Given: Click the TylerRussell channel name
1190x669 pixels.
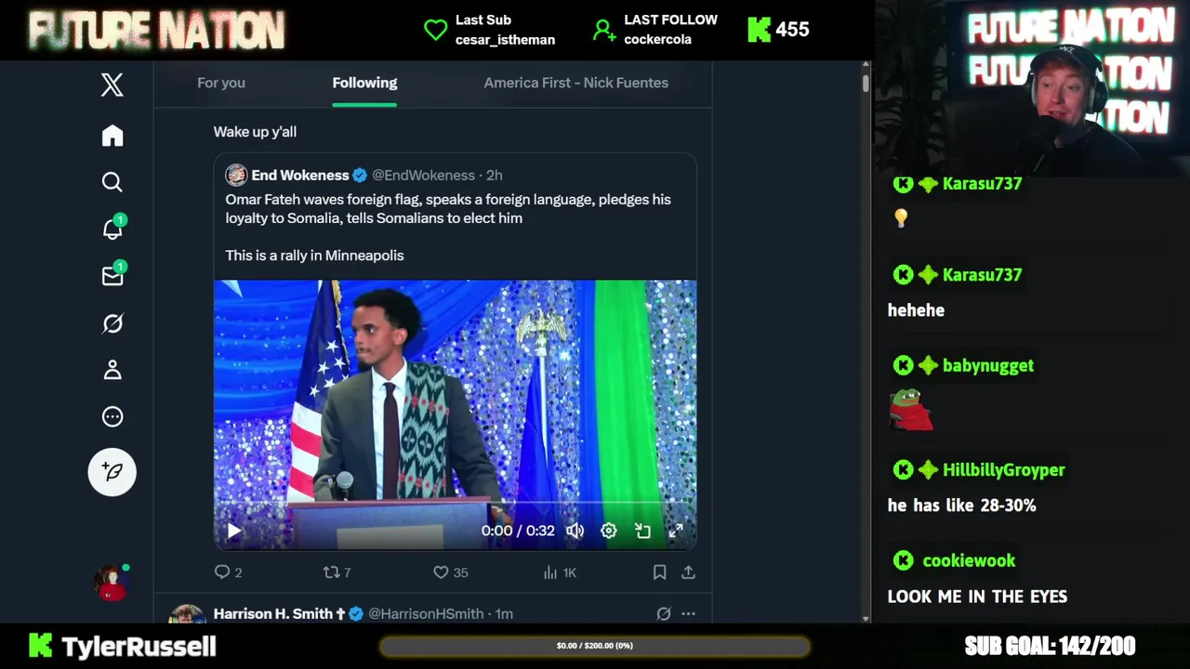Looking at the screenshot, I should pos(139,646).
